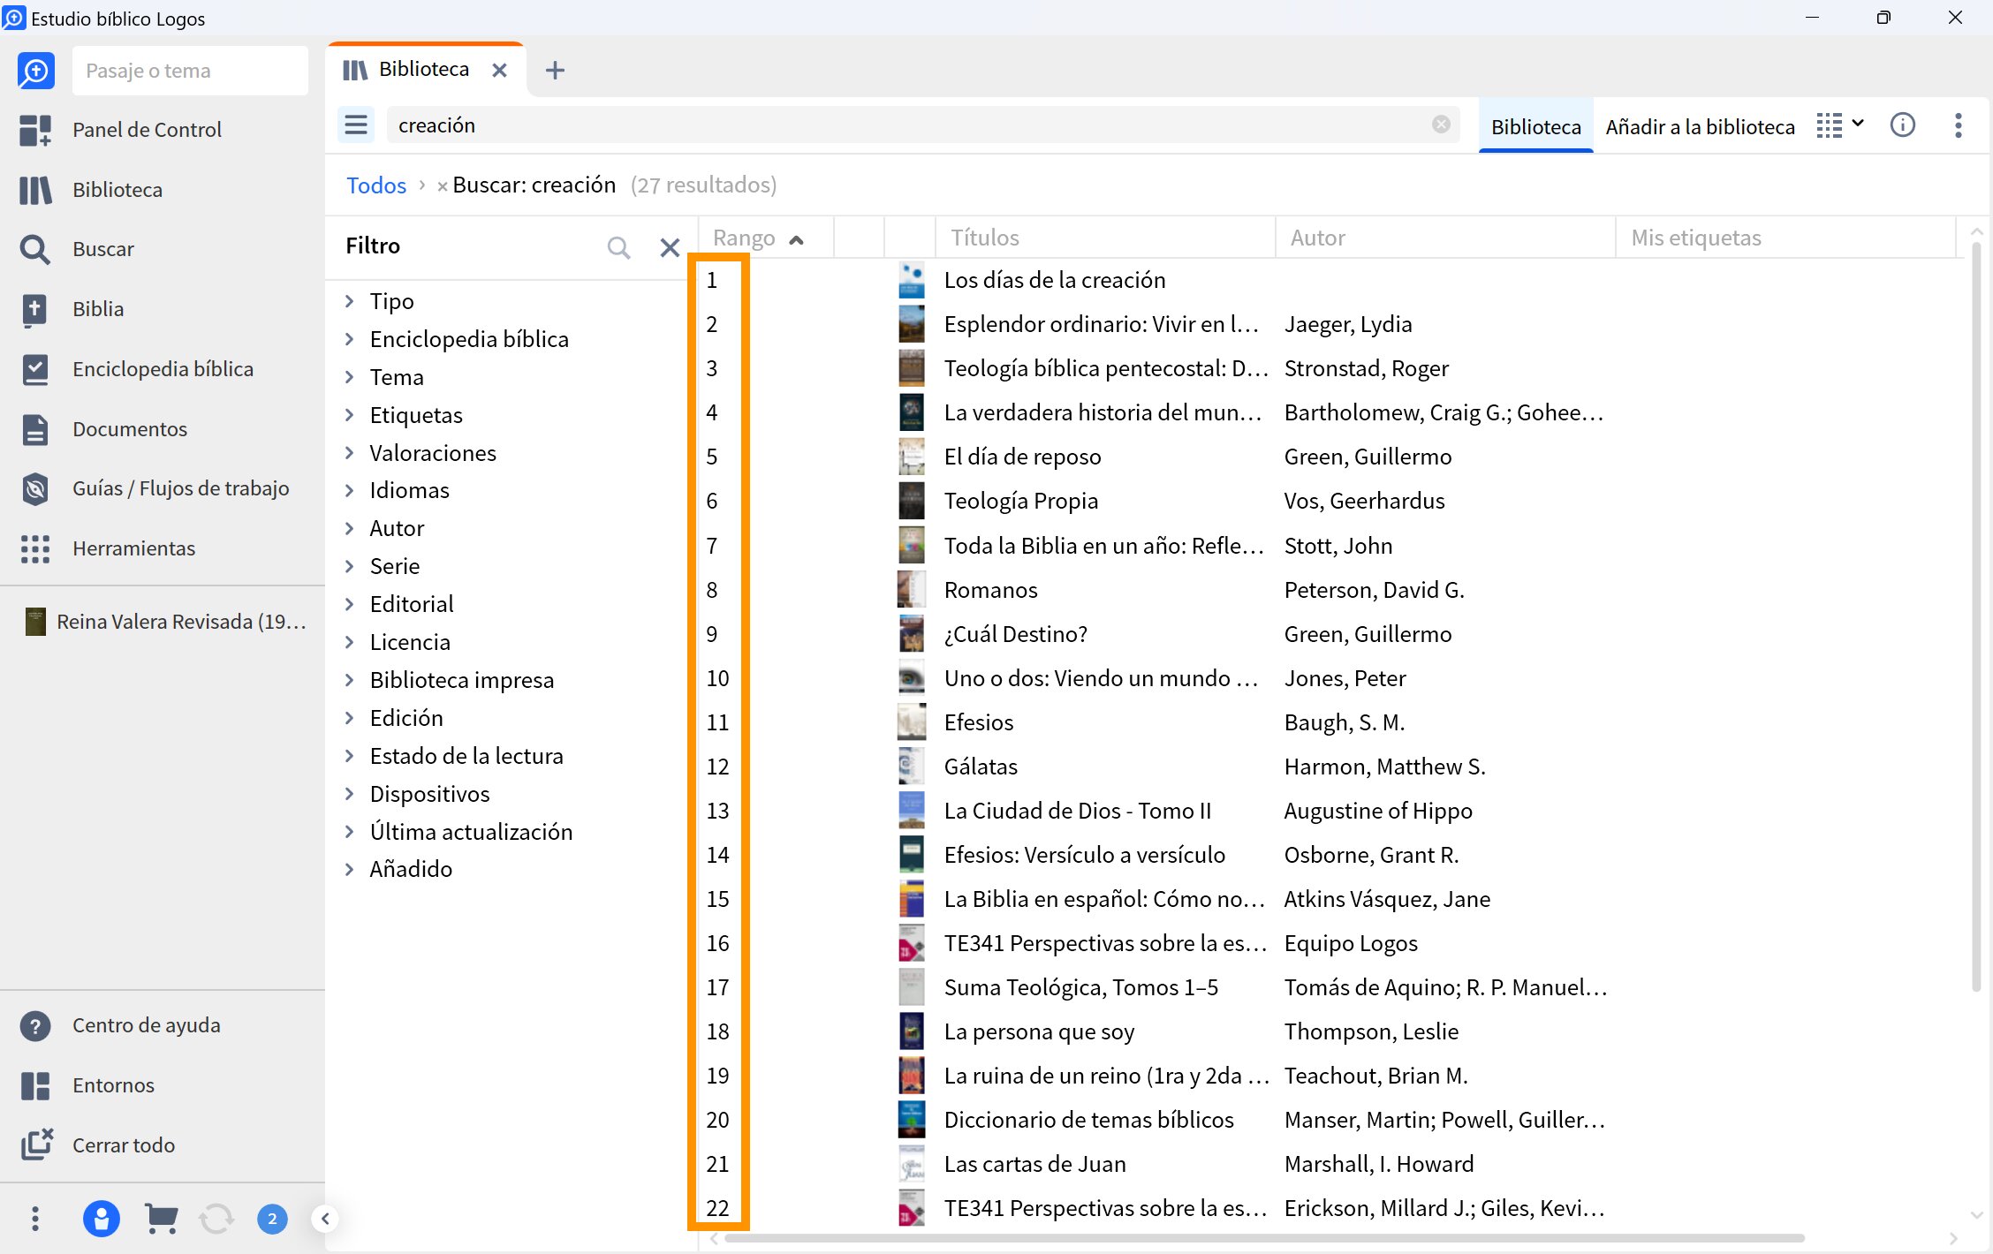The height and width of the screenshot is (1254, 1993).
Task: Sort by the Títulos column header
Action: click(1104, 238)
